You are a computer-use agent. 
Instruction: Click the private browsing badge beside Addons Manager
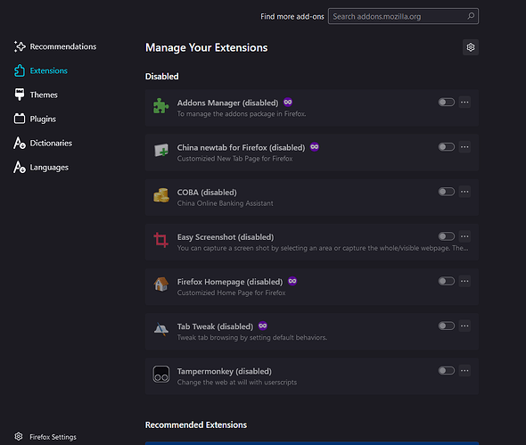click(288, 102)
